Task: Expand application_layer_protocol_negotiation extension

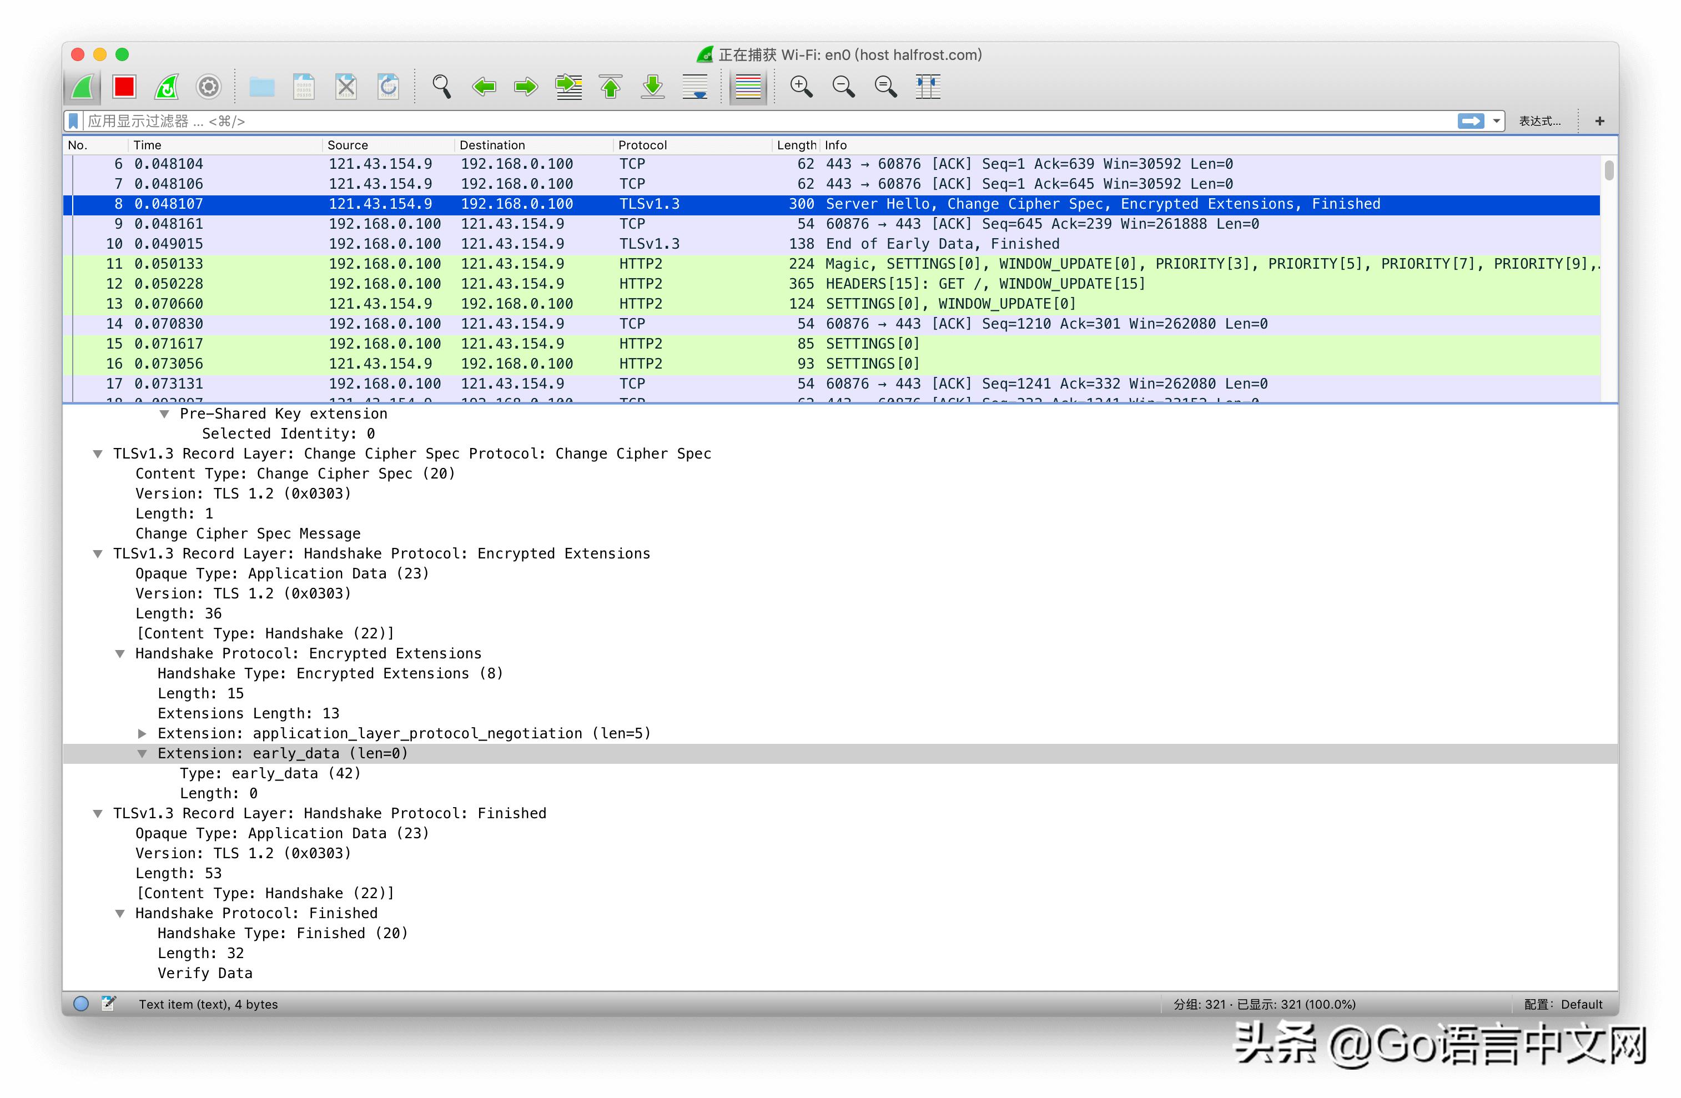Action: (x=142, y=734)
